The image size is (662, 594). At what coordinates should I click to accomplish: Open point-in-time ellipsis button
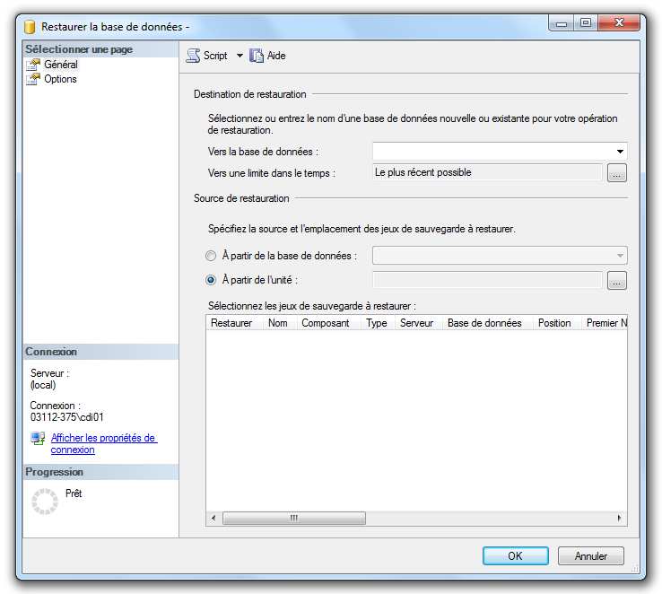616,173
